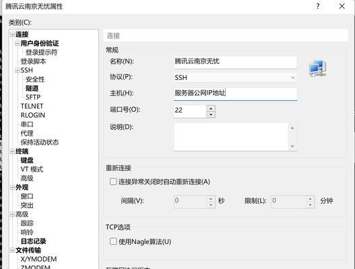This screenshot has width=355, height=269.
Task: Select SFTP in the category tree
Action: tap(33, 98)
